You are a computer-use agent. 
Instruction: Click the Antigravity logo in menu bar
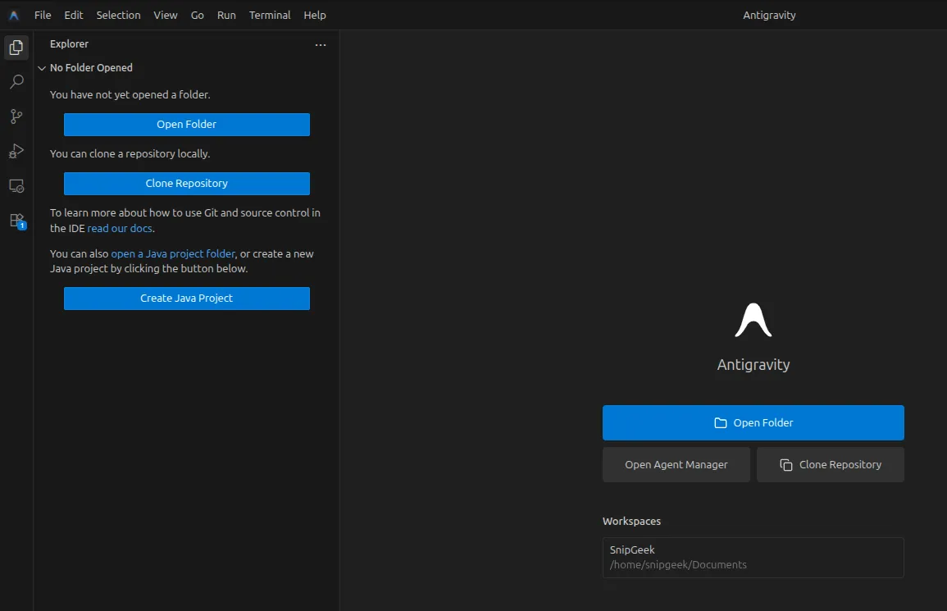tap(14, 15)
